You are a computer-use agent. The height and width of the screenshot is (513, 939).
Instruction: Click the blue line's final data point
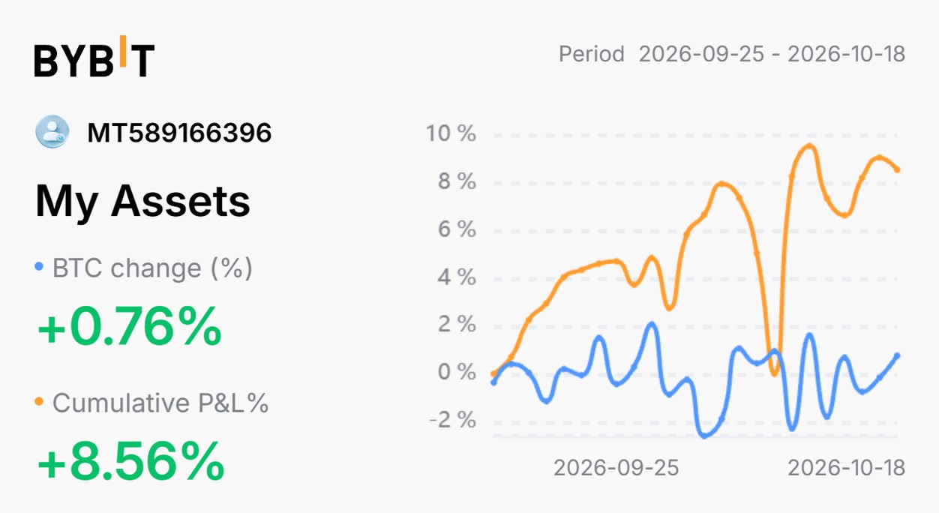pyautogui.click(x=897, y=356)
